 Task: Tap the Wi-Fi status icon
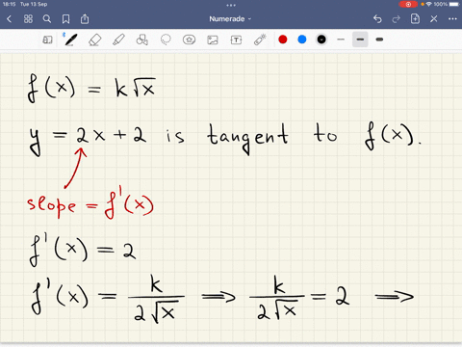click(429, 4)
